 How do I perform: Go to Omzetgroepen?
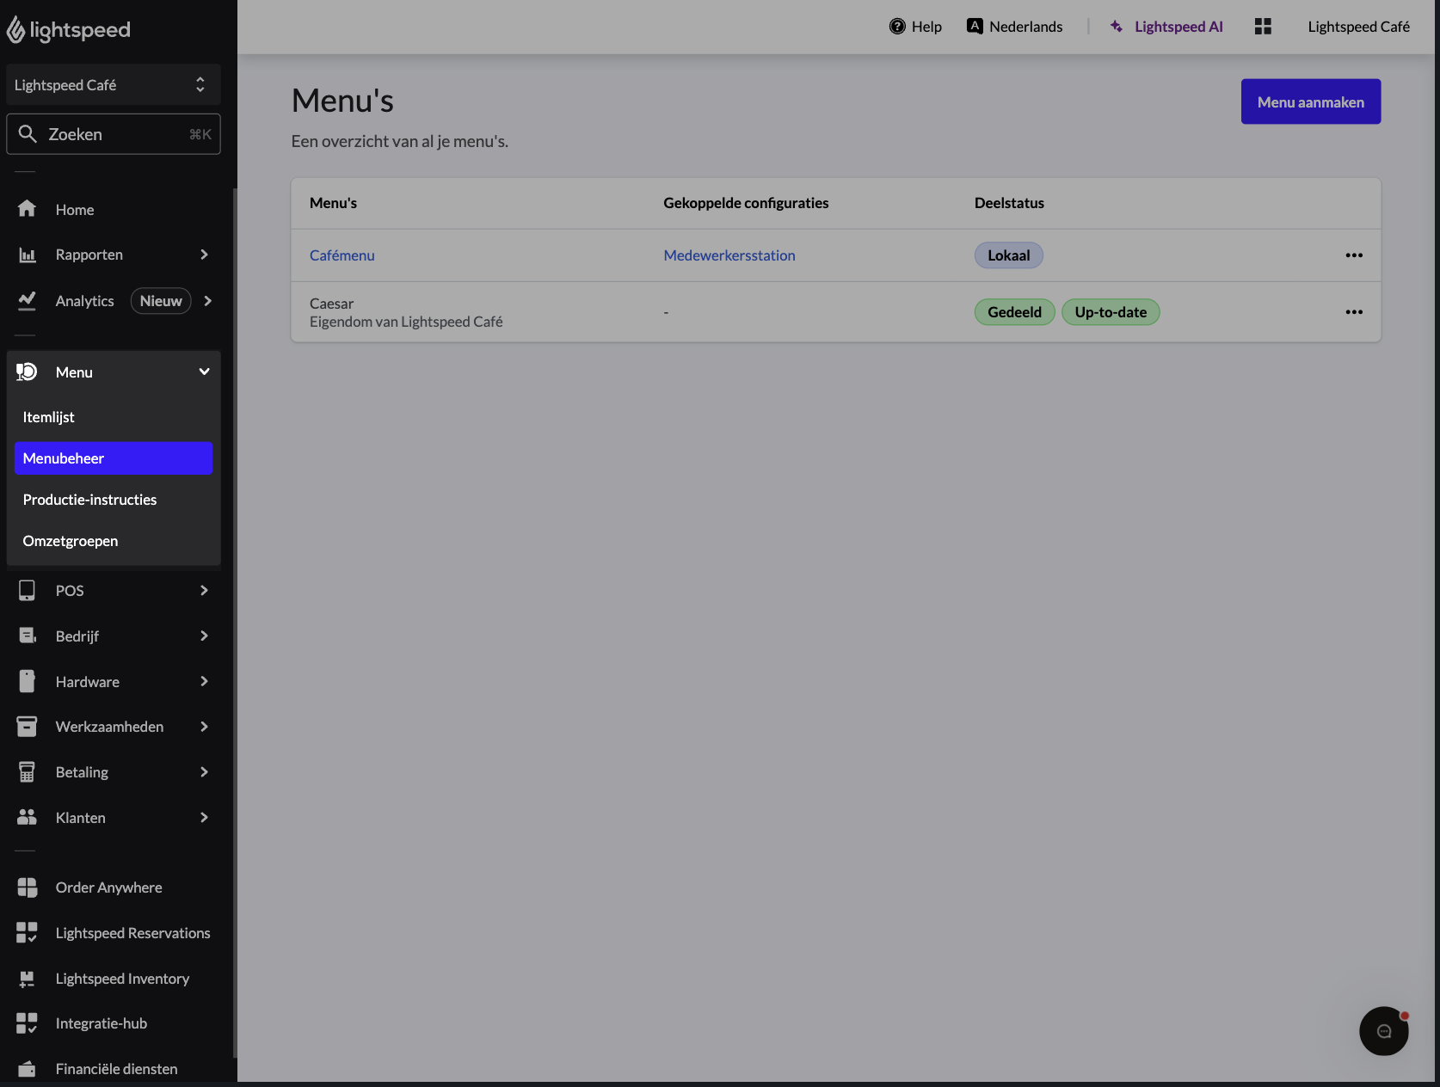click(x=114, y=541)
